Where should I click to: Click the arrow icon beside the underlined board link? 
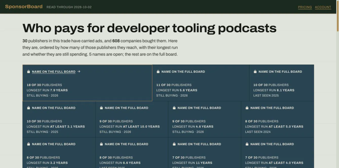tap(79, 71)
